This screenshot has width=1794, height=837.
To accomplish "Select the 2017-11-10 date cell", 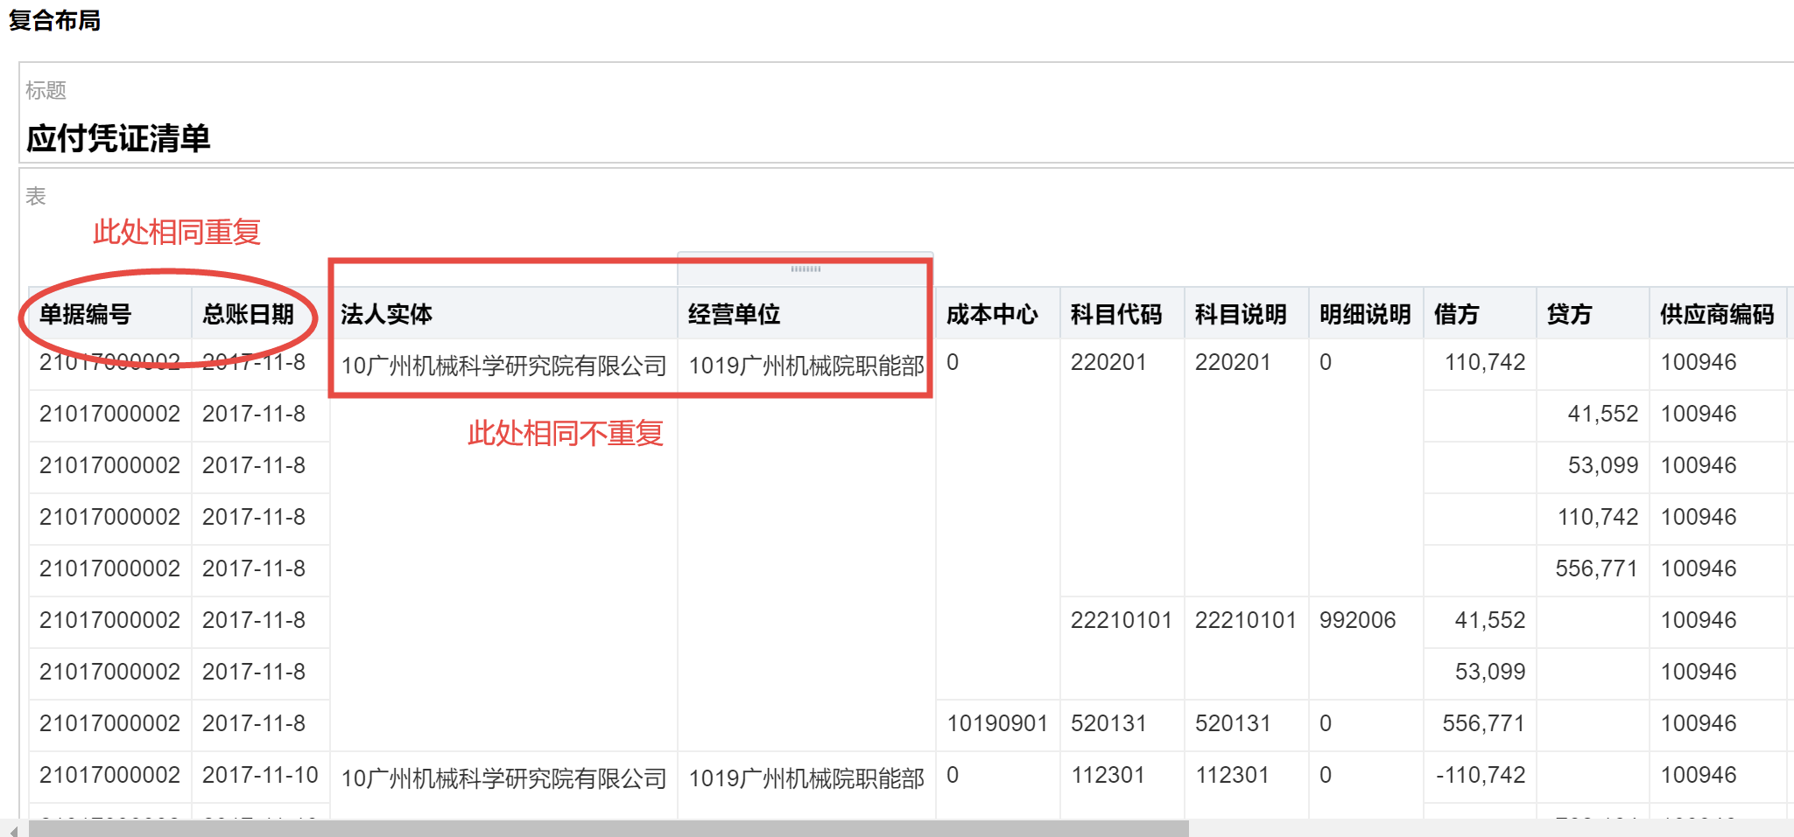I will 260,775.
